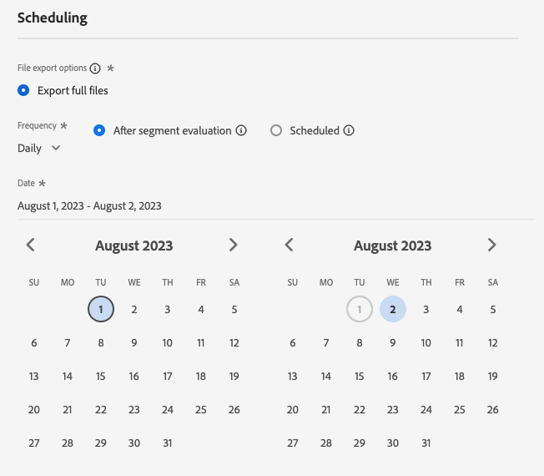Choose August 10 on the right calendar

pyautogui.click(x=426, y=342)
